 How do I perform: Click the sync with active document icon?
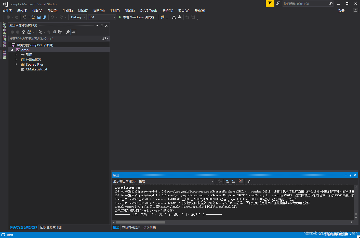click(49, 32)
